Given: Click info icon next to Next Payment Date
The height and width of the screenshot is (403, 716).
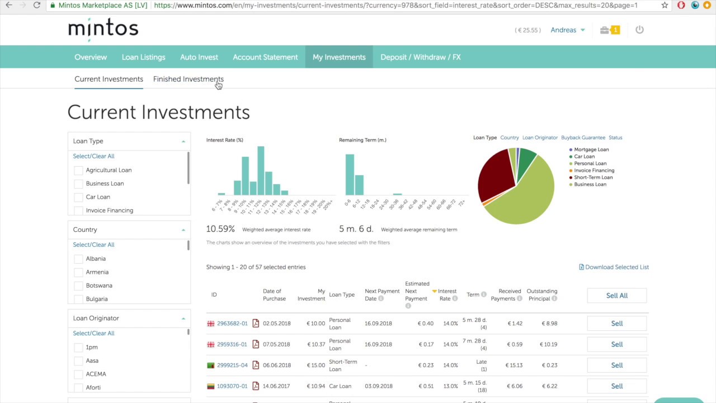Looking at the screenshot, I should (380, 298).
